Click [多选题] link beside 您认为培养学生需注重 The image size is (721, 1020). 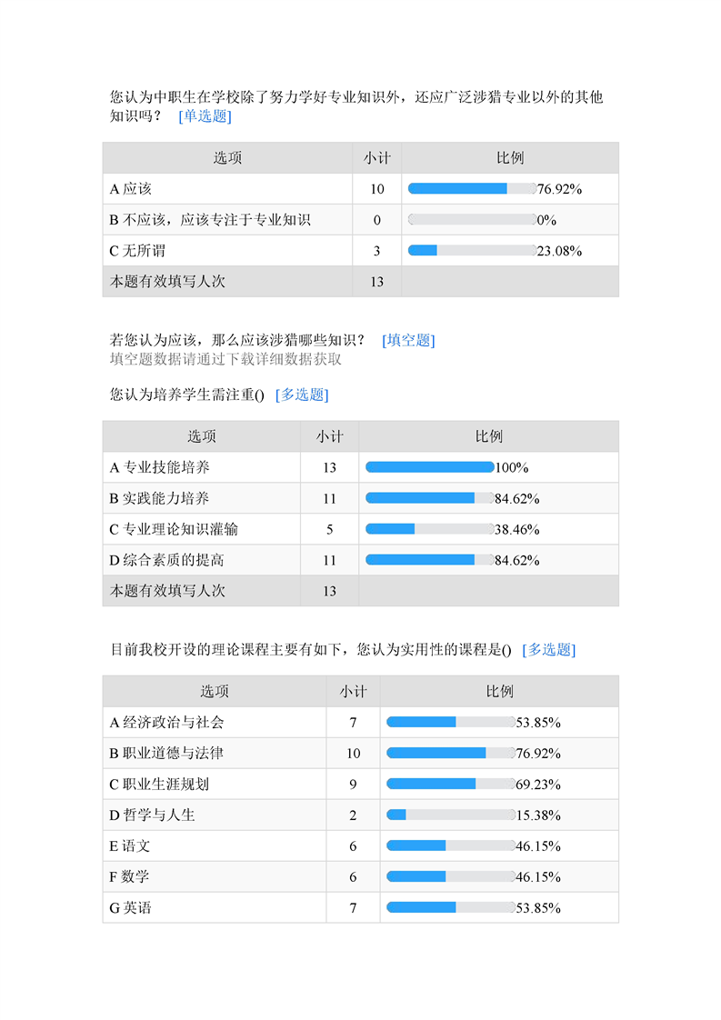[302, 395]
